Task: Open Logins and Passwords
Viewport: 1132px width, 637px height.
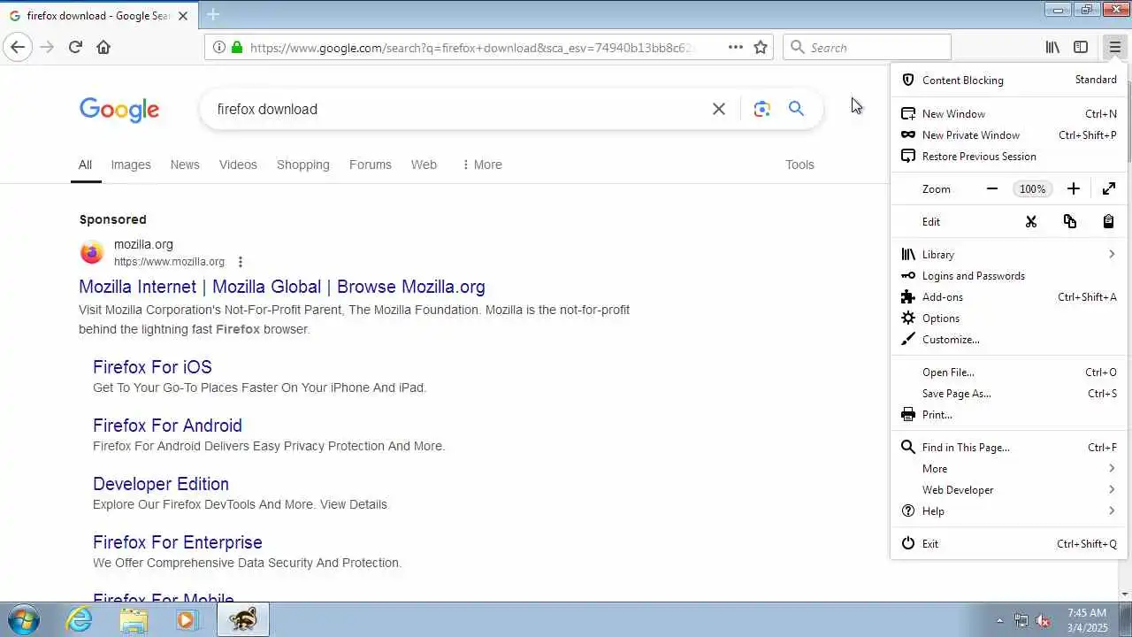Action: click(x=1009, y=275)
